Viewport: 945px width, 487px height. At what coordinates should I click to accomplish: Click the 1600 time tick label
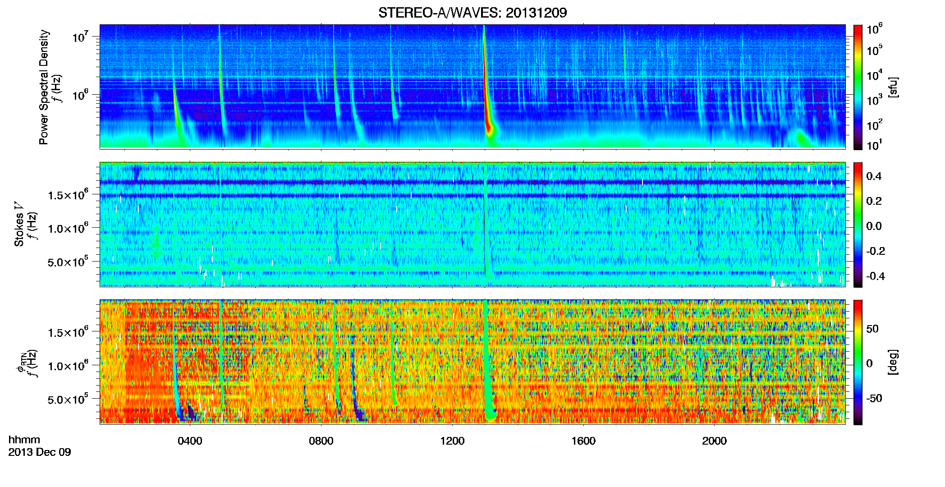click(x=583, y=441)
